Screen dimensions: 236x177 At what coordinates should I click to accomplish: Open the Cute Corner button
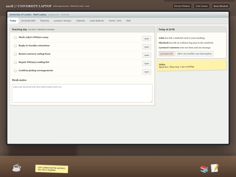(201, 6)
